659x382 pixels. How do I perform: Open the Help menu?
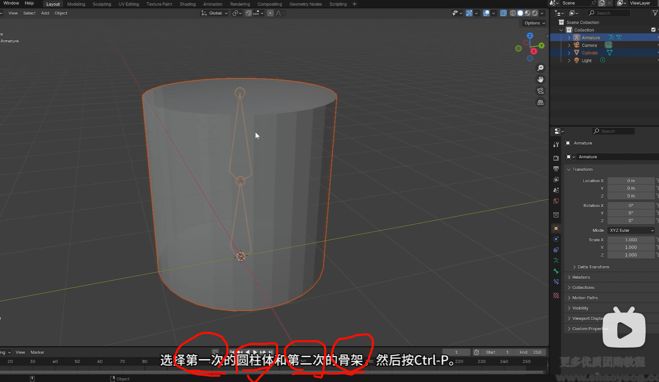[29, 3]
